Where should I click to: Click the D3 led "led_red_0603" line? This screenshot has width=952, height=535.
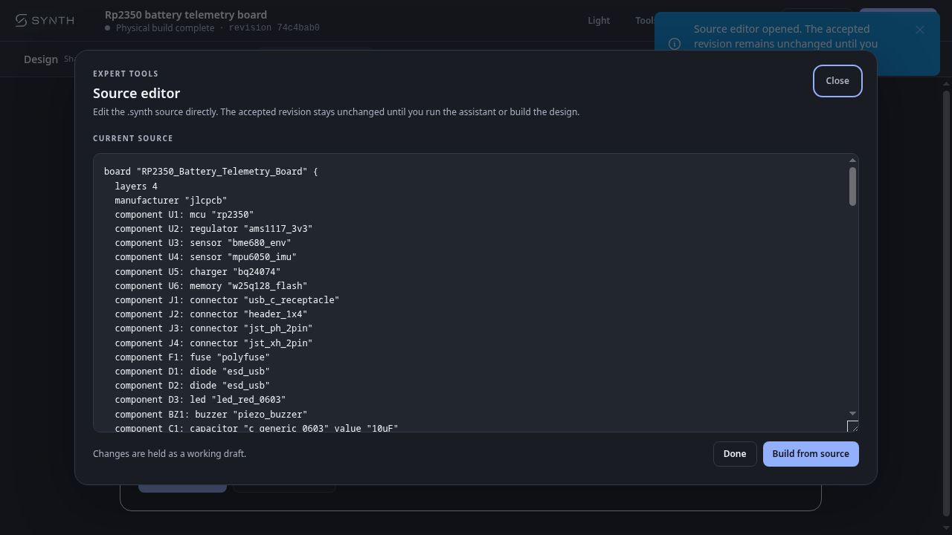200,400
